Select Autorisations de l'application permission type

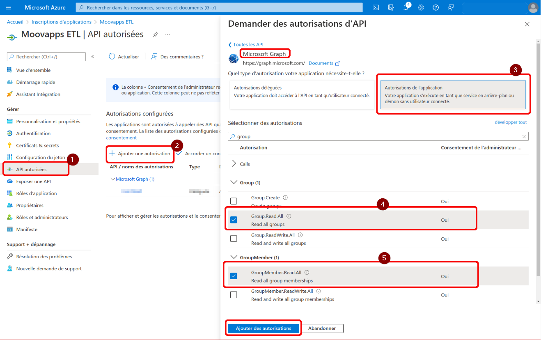(453, 94)
